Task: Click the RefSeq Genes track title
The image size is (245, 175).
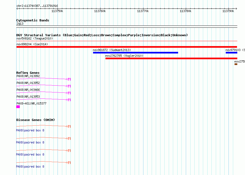Action: [x=28, y=73]
